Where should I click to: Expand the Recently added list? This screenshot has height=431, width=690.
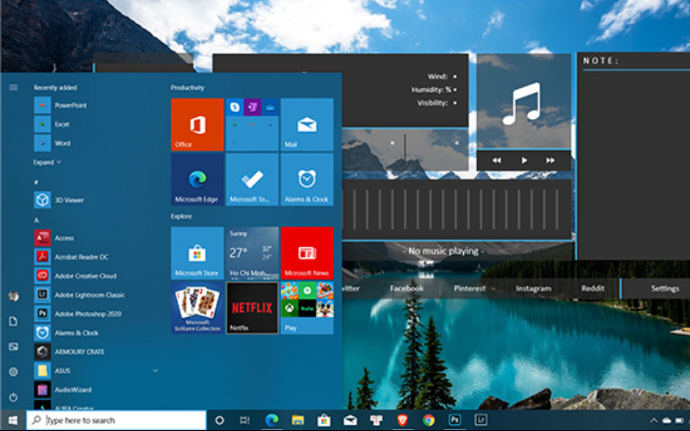click(47, 162)
